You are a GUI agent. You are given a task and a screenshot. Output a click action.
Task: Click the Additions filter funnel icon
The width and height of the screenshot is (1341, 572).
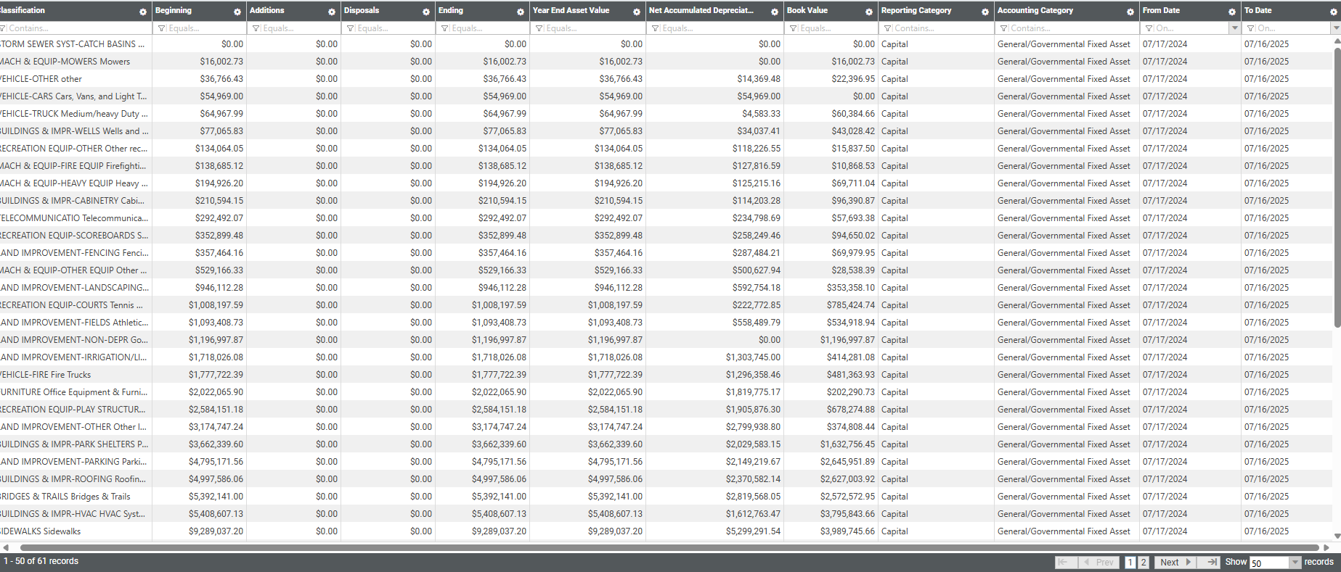coord(256,28)
